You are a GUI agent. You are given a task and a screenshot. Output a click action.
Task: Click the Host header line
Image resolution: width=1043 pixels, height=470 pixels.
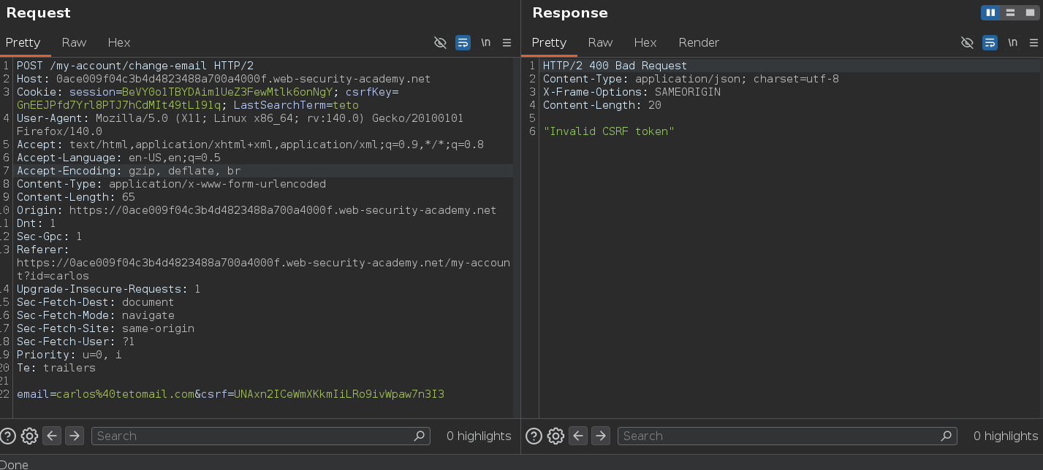(x=224, y=79)
